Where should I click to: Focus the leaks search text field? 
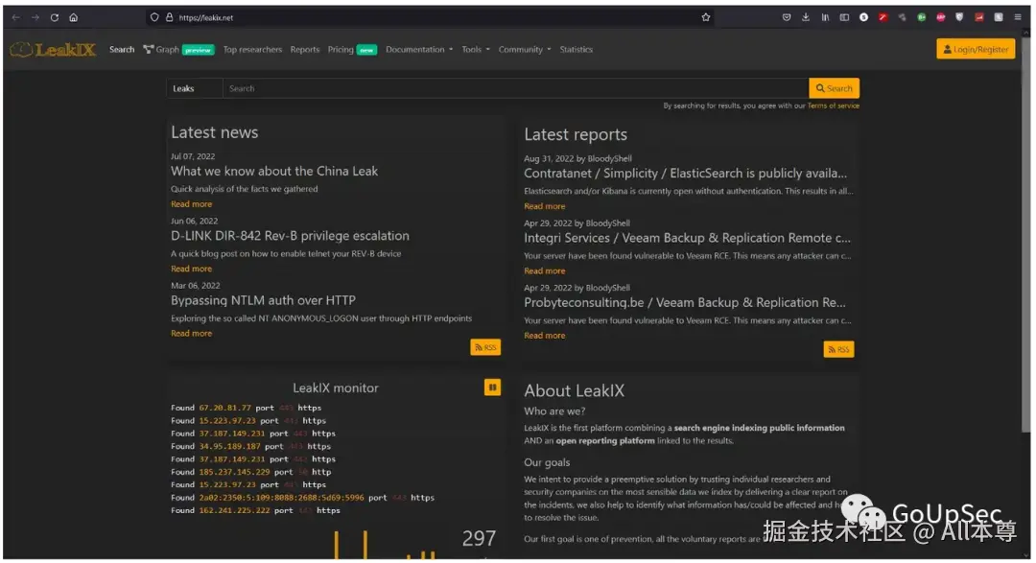tap(515, 88)
